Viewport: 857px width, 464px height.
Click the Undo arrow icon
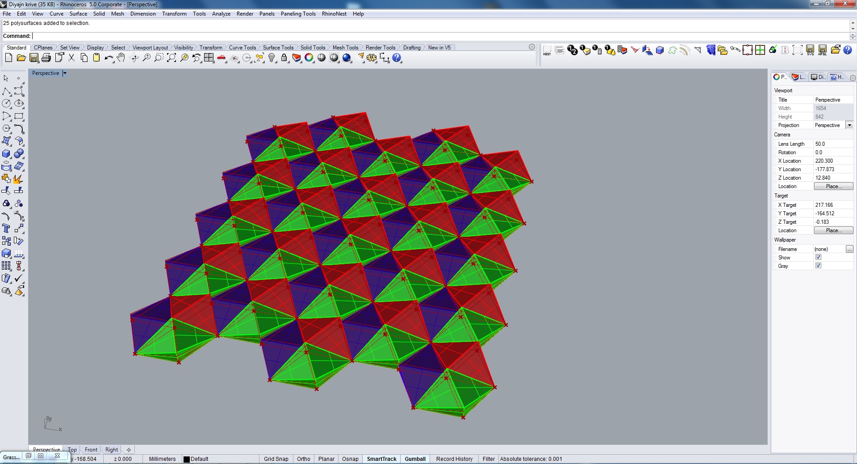(x=109, y=58)
